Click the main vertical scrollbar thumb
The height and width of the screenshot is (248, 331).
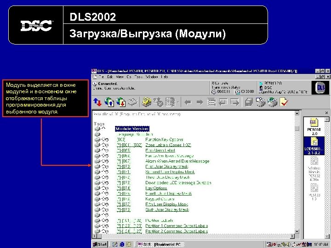297,129
